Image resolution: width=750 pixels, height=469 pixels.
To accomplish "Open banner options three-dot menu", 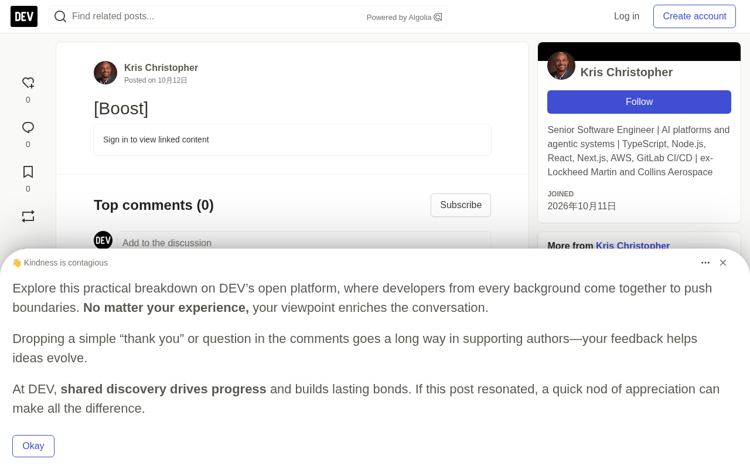I will [705, 263].
